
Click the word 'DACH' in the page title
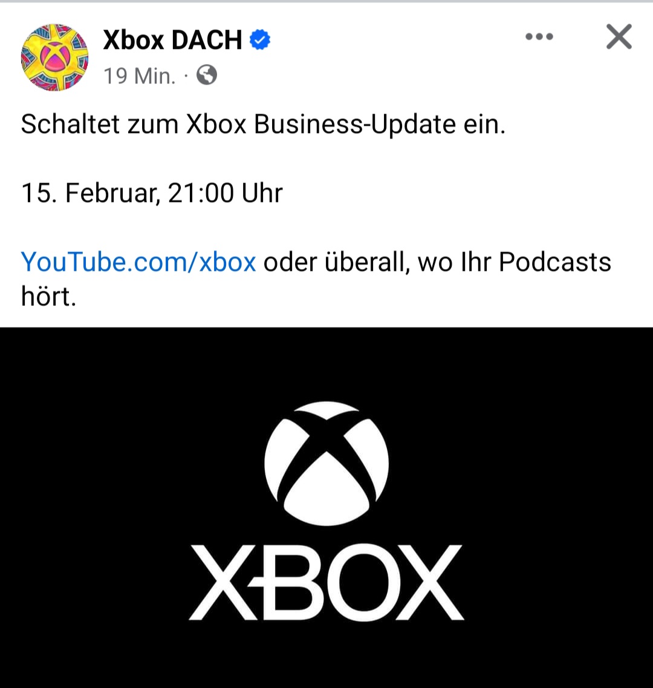coord(207,40)
